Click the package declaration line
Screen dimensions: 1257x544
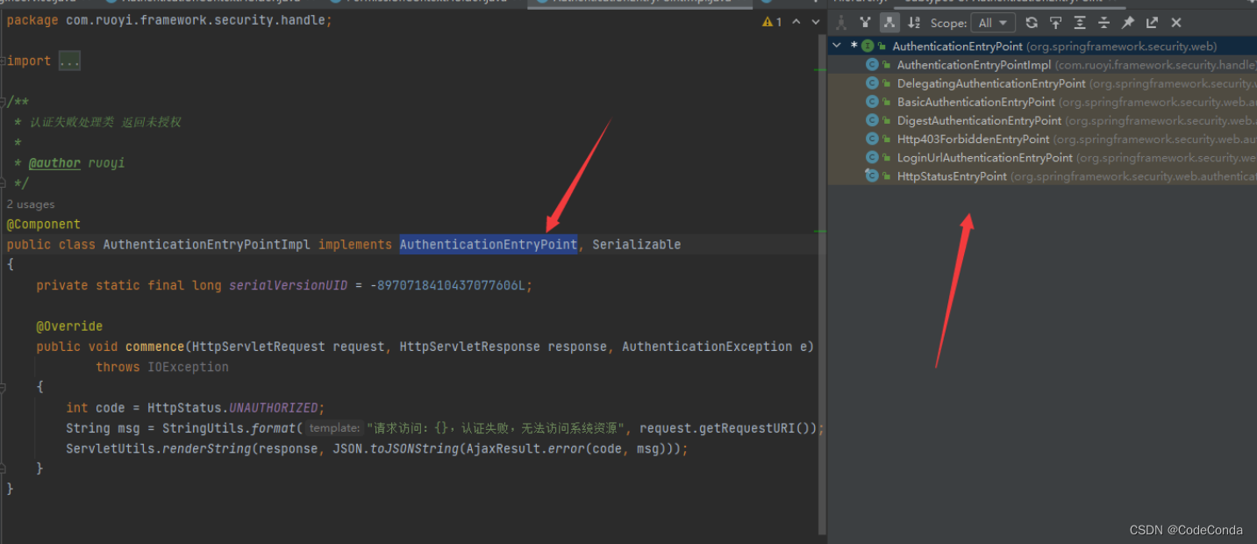point(169,19)
